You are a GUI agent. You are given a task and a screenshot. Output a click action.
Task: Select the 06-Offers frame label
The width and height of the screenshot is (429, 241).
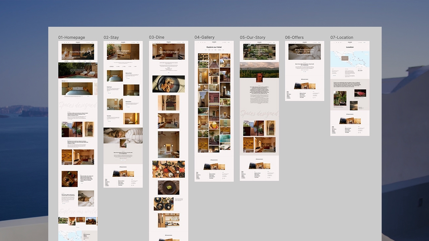click(x=294, y=37)
